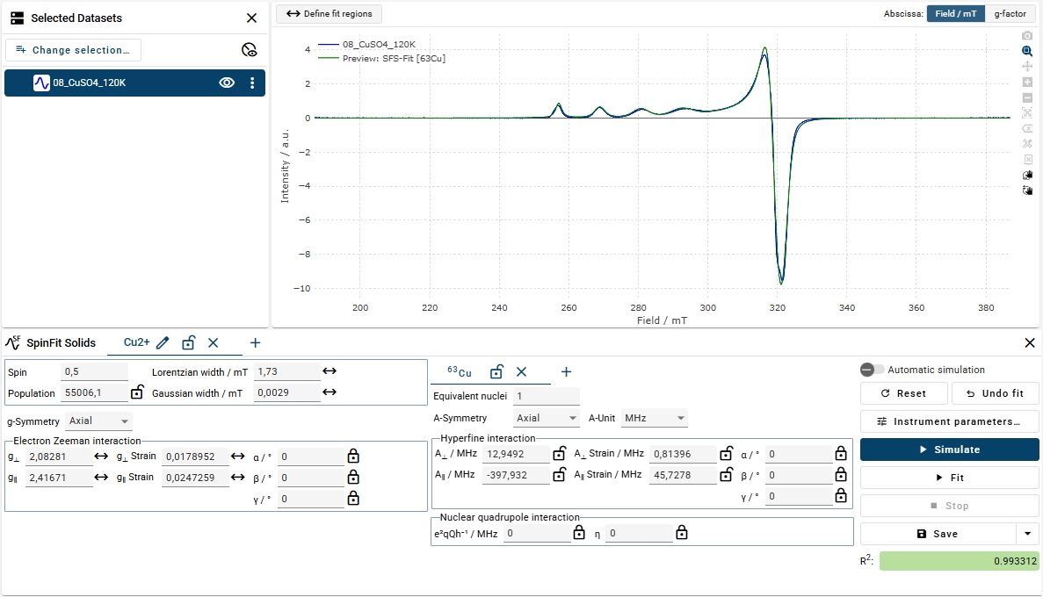Switch abscissa to g-factor
The height and width of the screenshot is (597, 1043).
click(x=1010, y=14)
